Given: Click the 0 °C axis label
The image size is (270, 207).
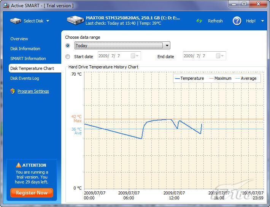Looking at the screenshot, I should [x=78, y=188].
